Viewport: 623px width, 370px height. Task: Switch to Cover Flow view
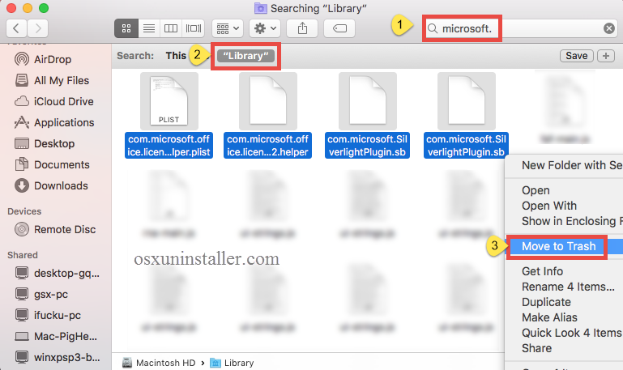coord(194,28)
